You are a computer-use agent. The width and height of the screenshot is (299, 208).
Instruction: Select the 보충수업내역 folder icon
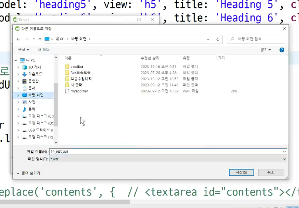click(67, 79)
